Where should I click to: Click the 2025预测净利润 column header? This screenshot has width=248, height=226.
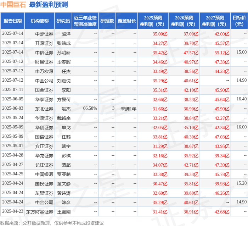tap(153, 21)
